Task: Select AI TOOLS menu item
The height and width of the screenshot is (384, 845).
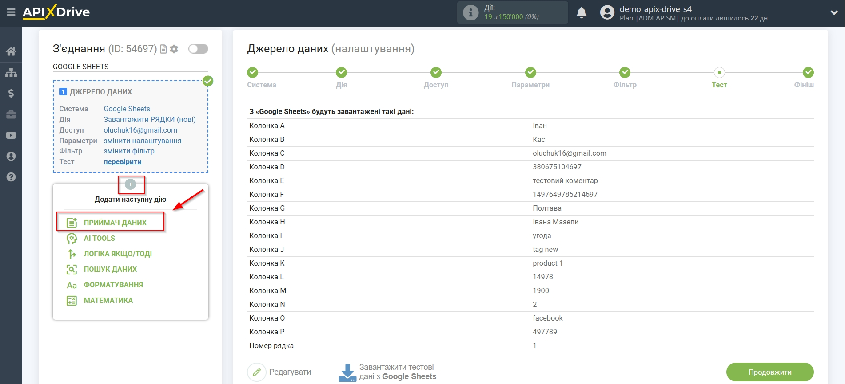Action: 100,239
